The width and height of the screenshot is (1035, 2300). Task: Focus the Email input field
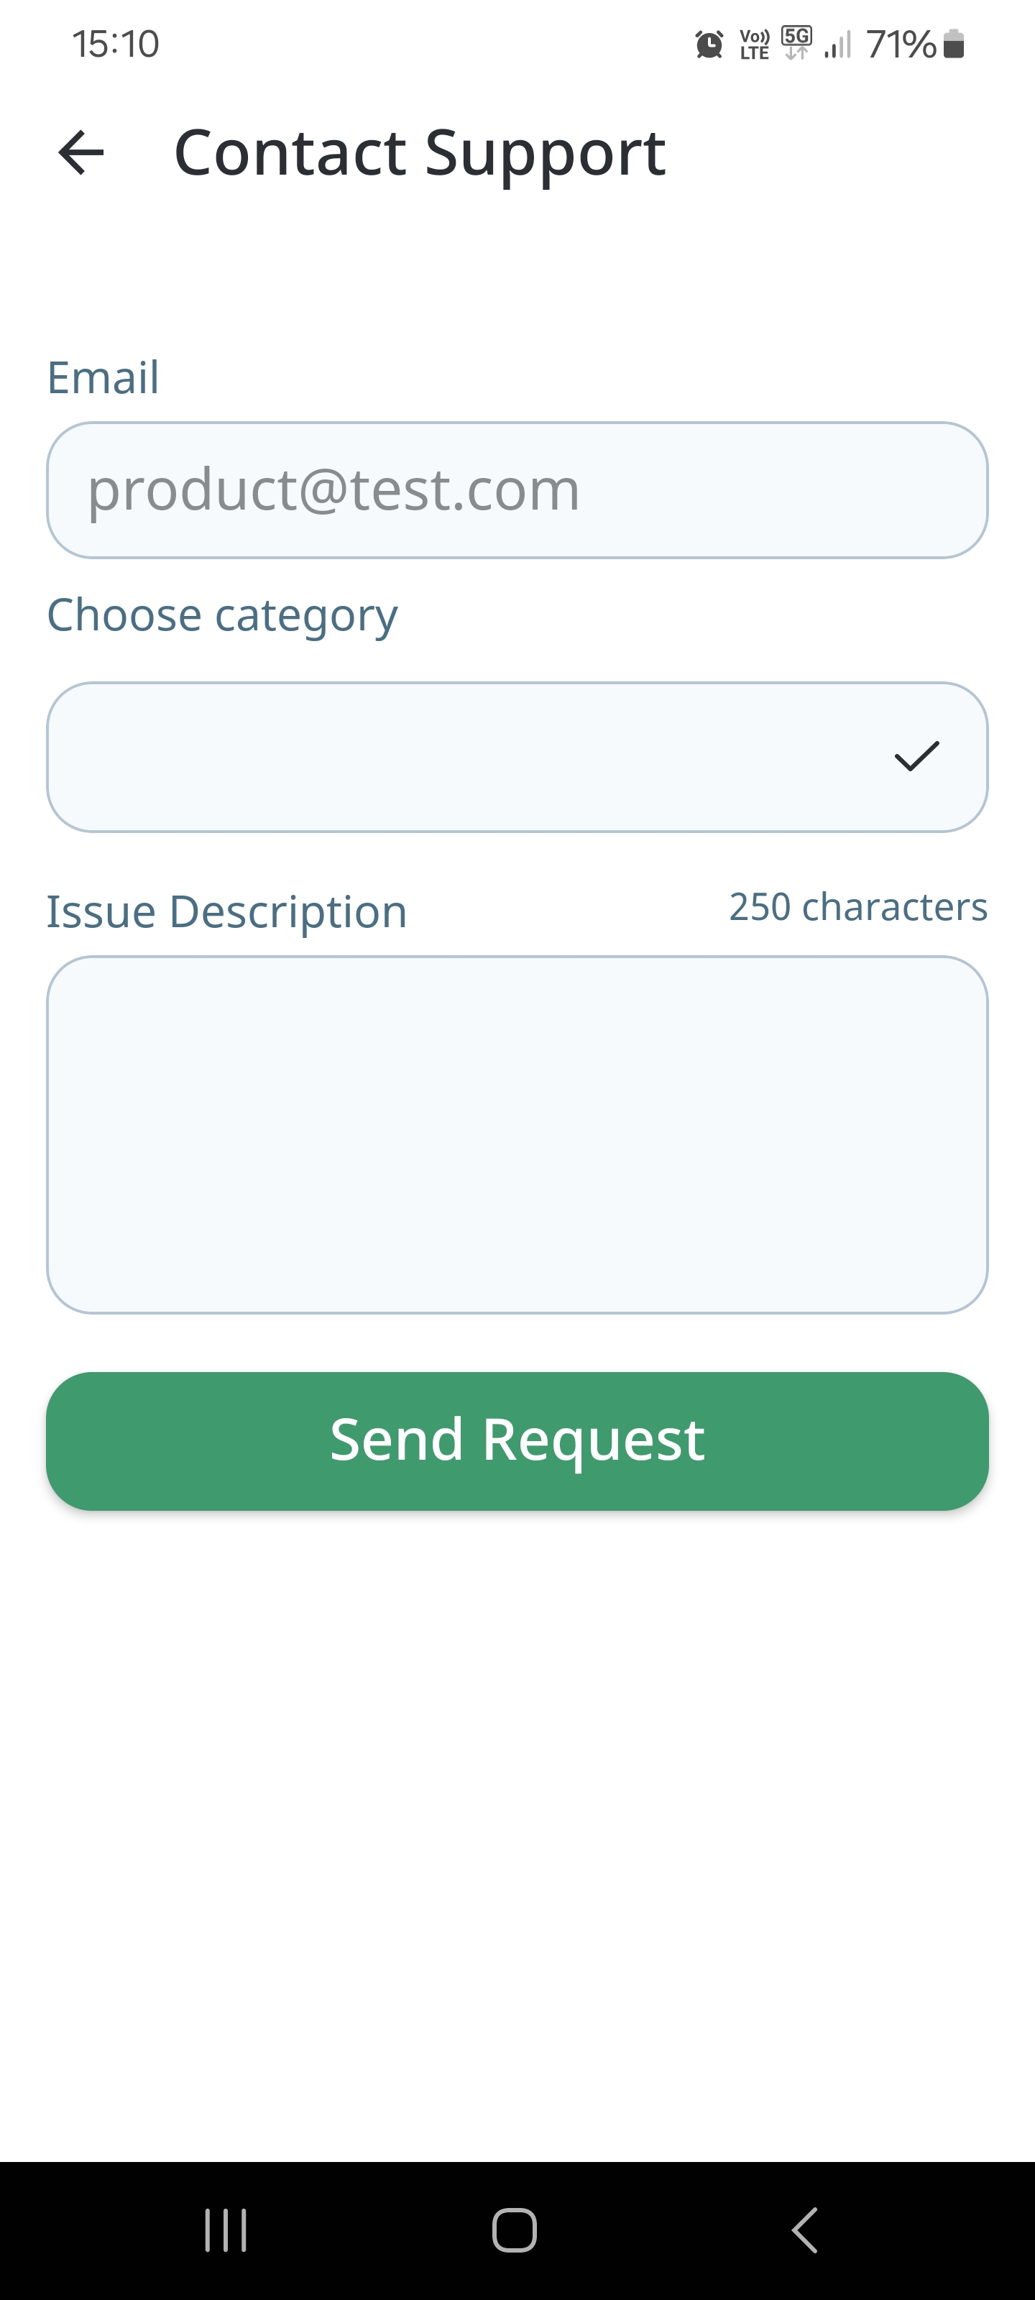[517, 490]
